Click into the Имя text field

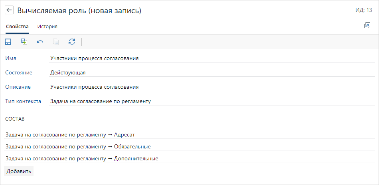click(x=211, y=58)
